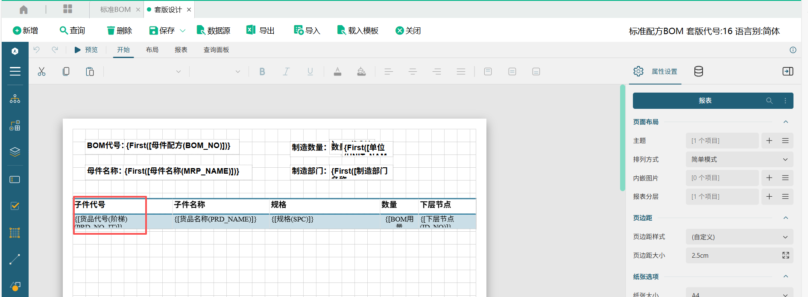808x297 pixels.
Task: Toggle underline text formatting
Action: click(x=310, y=72)
